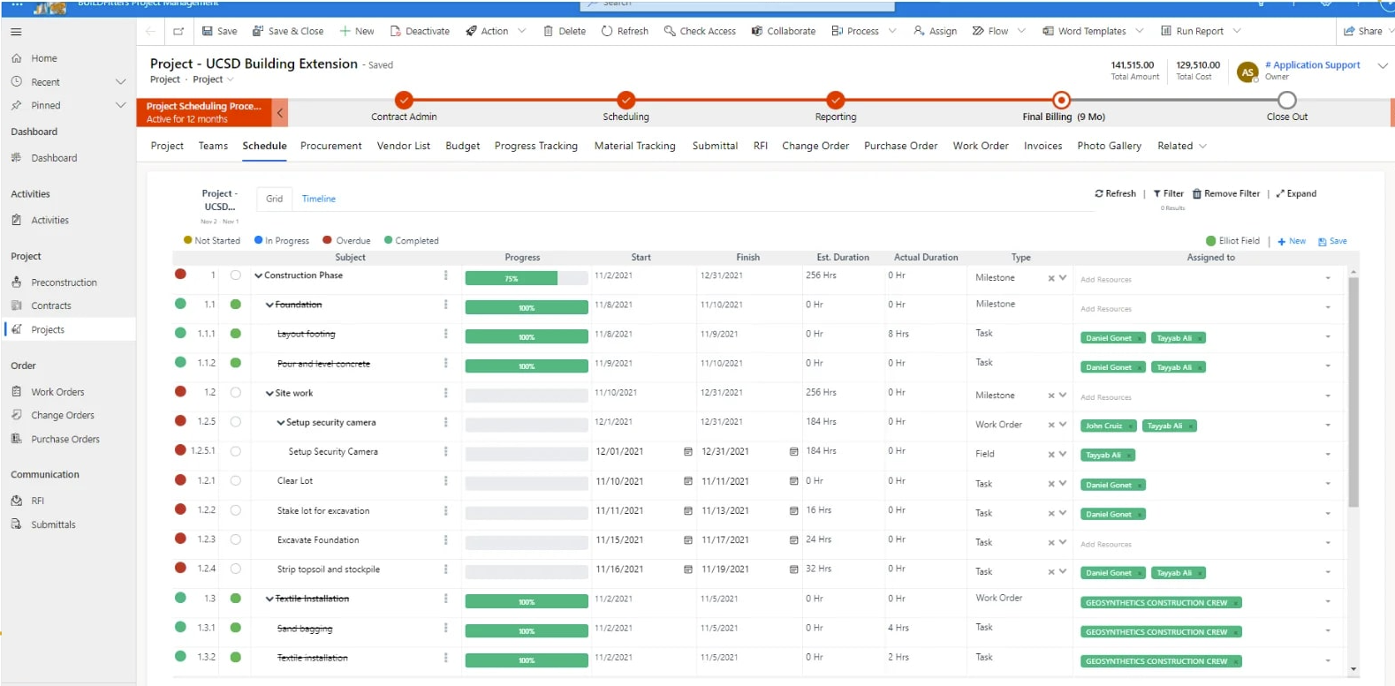Image resolution: width=1395 pixels, height=686 pixels.
Task: Open the Run Report dropdown
Action: pos(1237,31)
